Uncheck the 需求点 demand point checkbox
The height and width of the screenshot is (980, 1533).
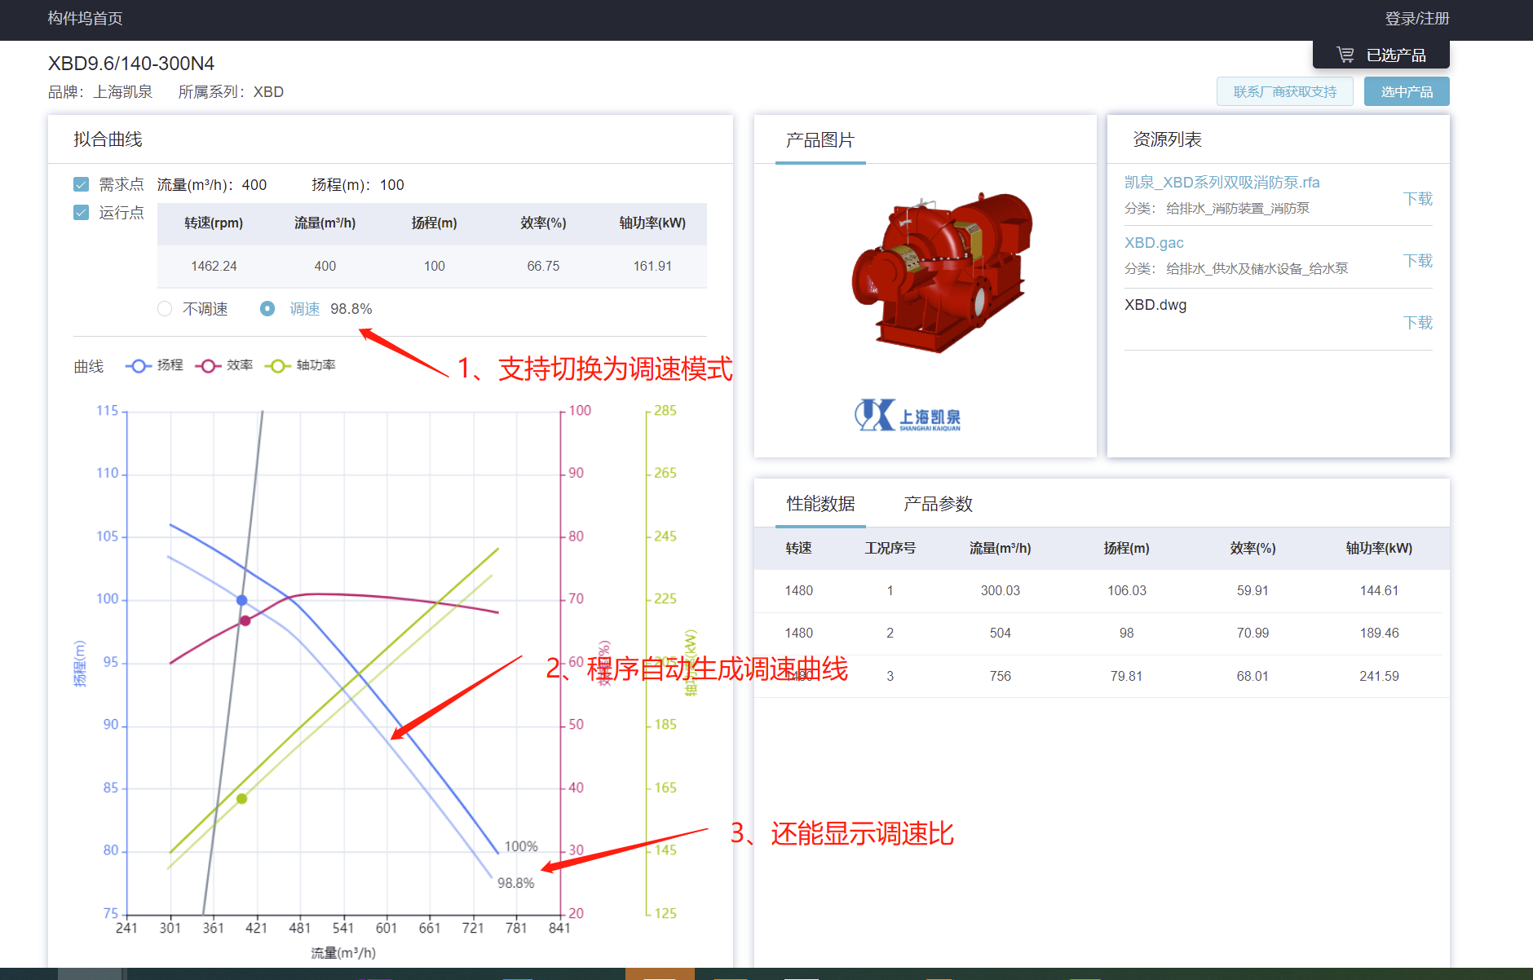tap(81, 184)
